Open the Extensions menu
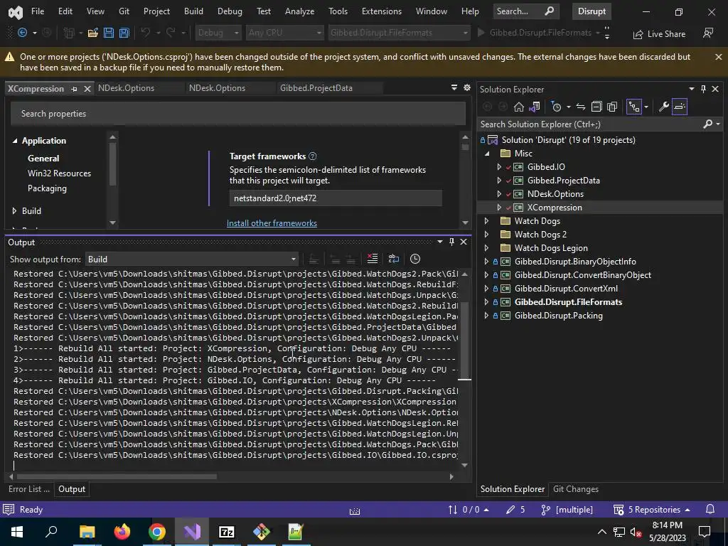This screenshot has height=546, width=728. pyautogui.click(x=382, y=11)
